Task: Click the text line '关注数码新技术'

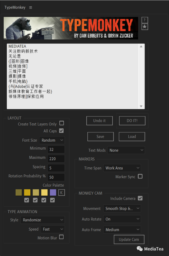Action: [x=23, y=51]
